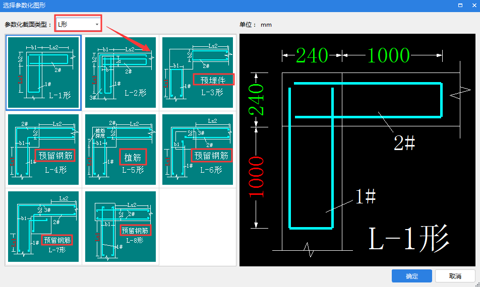Edit the top green 240 dimension value
The height and width of the screenshot is (287, 480).
click(x=312, y=55)
